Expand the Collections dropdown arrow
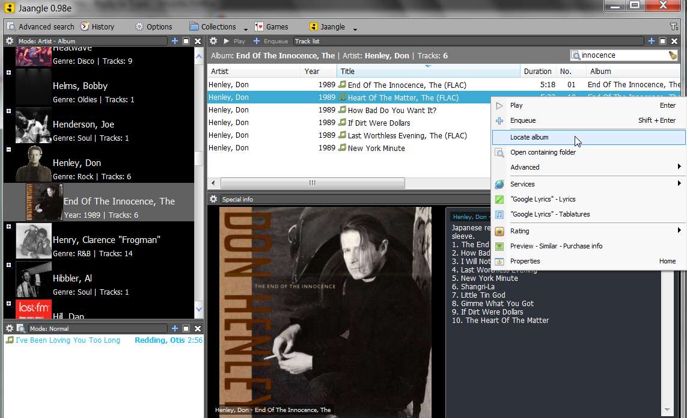This screenshot has width=687, height=418. tap(245, 29)
